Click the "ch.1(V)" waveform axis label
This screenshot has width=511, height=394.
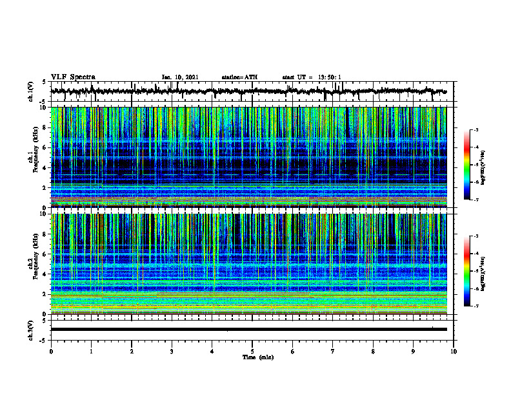[x=31, y=91]
